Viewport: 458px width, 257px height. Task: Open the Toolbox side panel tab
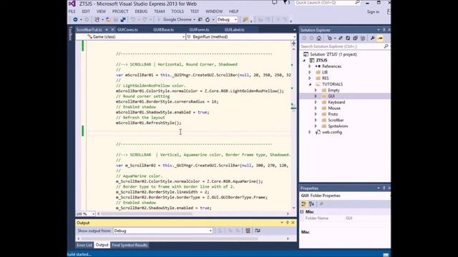70,33
